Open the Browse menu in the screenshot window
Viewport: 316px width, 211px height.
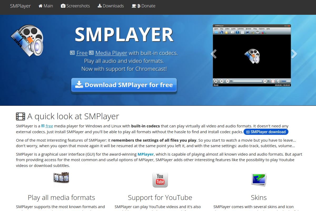click(x=249, y=29)
